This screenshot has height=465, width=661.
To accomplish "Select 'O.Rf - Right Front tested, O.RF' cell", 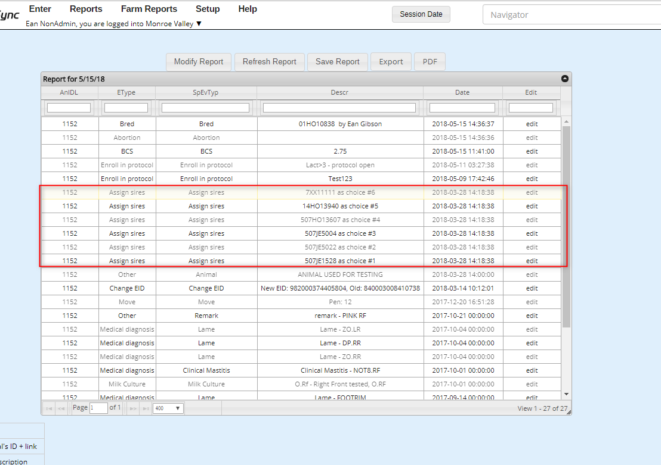I will (340, 384).
